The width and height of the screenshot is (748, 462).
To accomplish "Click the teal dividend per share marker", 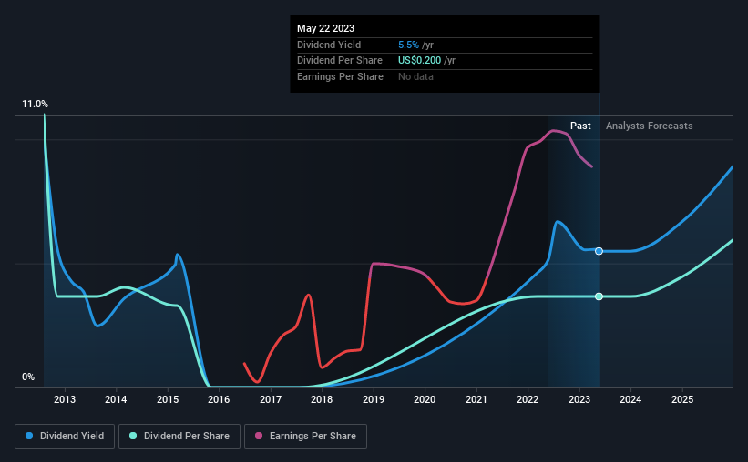I will click(x=599, y=296).
